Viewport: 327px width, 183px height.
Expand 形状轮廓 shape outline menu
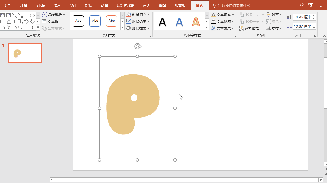coord(138,21)
